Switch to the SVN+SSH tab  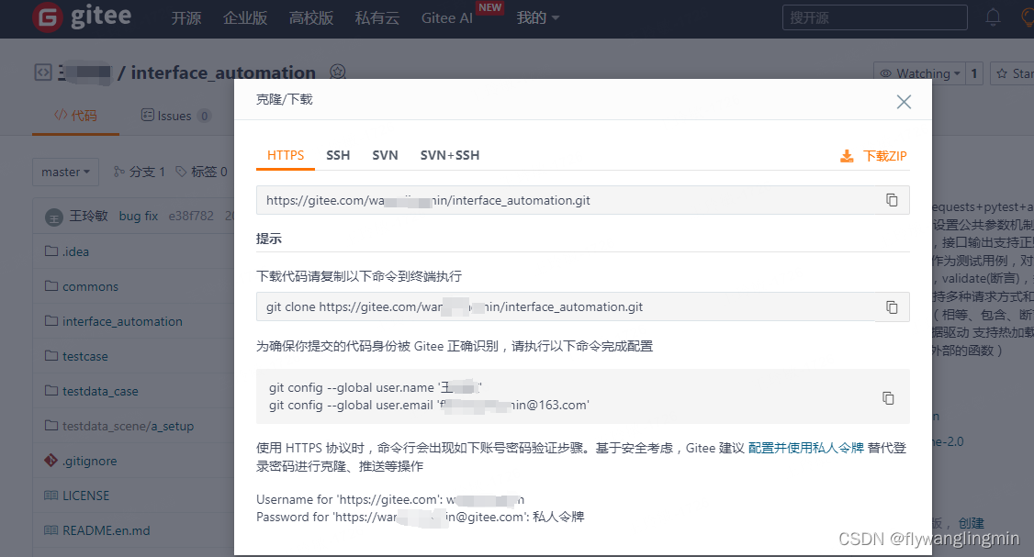pyautogui.click(x=450, y=156)
